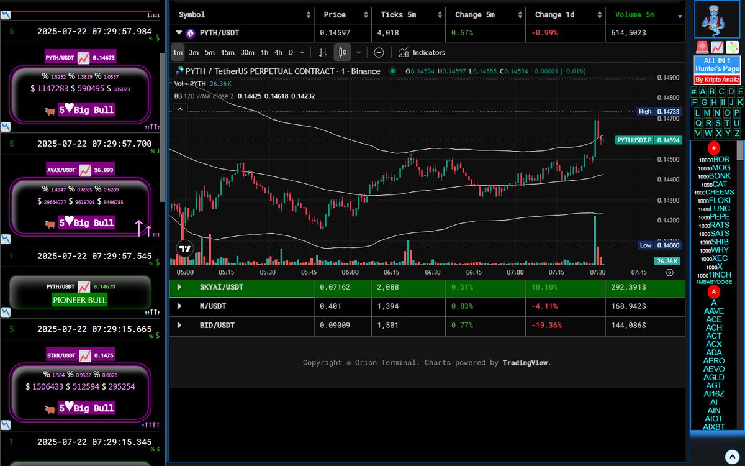Click the chart icon next to AVAX/USDT 26.093

[84, 170]
